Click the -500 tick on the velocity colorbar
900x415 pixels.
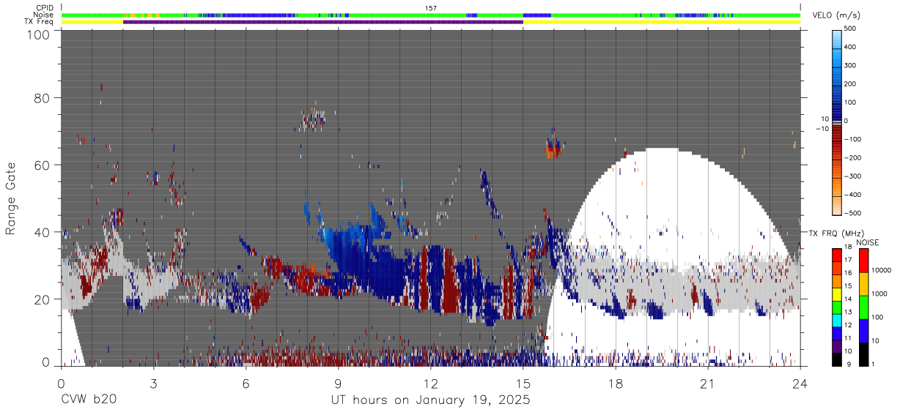point(852,213)
